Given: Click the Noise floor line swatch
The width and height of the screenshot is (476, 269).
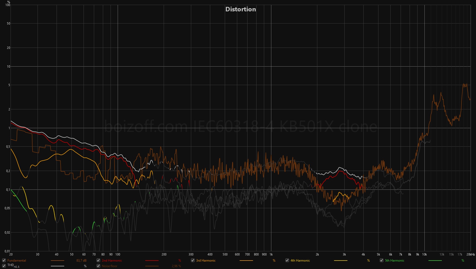Looking at the screenshot, I should (152, 266).
